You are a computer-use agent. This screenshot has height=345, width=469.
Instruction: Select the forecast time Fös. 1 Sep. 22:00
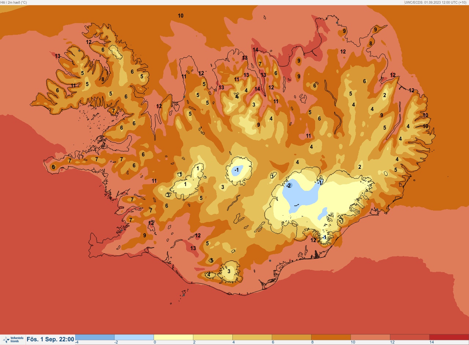pos(51,340)
